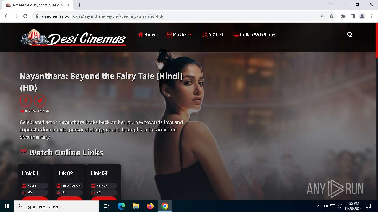Image resolution: width=378 pixels, height=212 pixels.
Task: Launch Firefox from taskbar
Action: coord(150,206)
